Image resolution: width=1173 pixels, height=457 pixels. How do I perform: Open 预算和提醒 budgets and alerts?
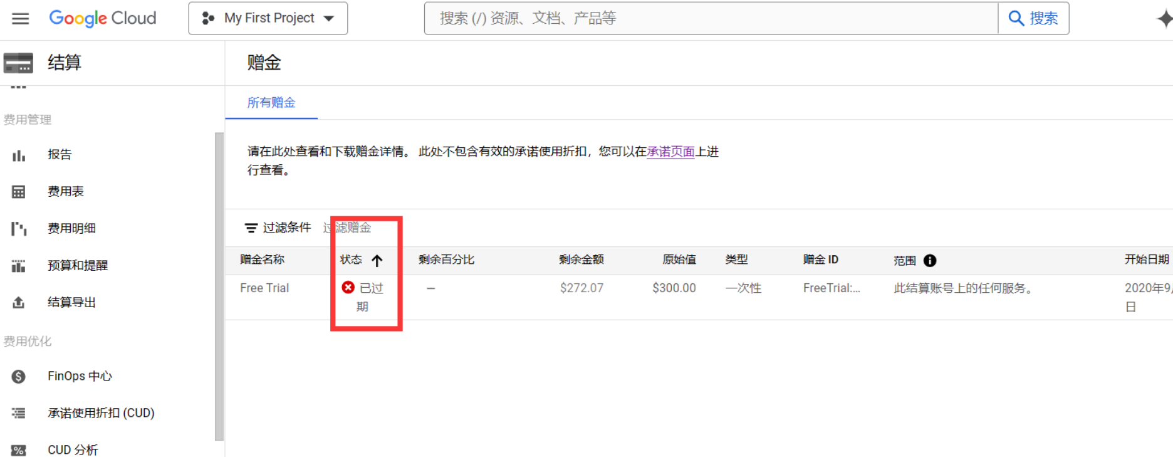(78, 265)
